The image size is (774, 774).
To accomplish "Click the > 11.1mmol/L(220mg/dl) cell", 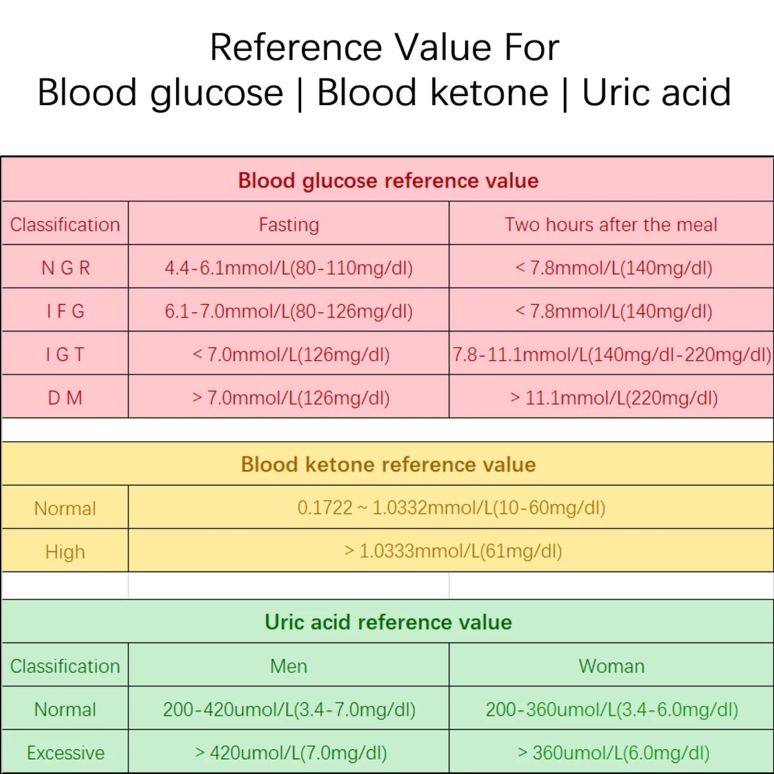I will (613, 397).
